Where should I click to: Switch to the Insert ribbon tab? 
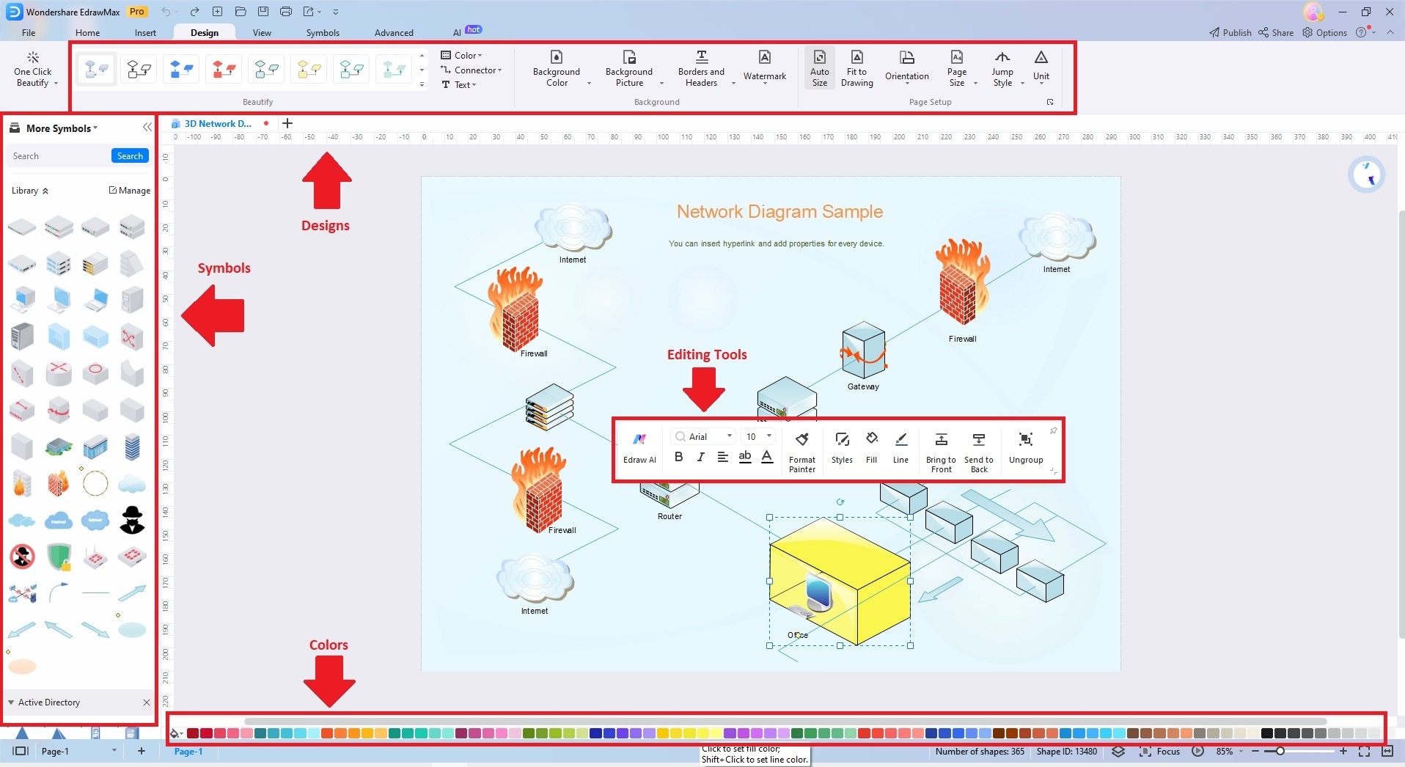click(x=145, y=32)
